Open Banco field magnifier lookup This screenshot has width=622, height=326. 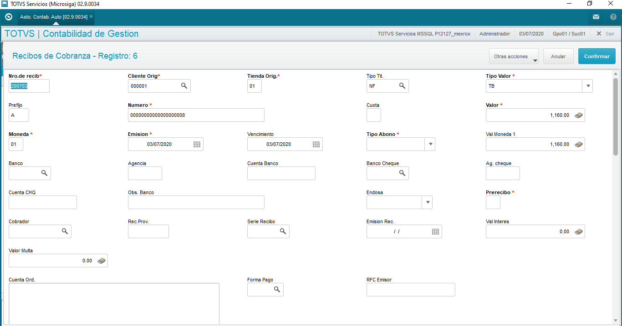click(44, 173)
